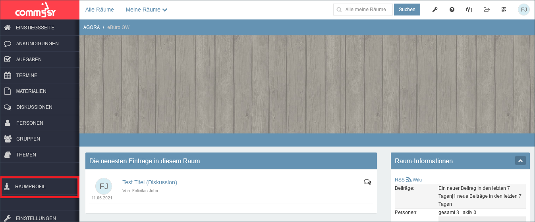Open the clipboard copies icon in top bar

(x=469, y=10)
